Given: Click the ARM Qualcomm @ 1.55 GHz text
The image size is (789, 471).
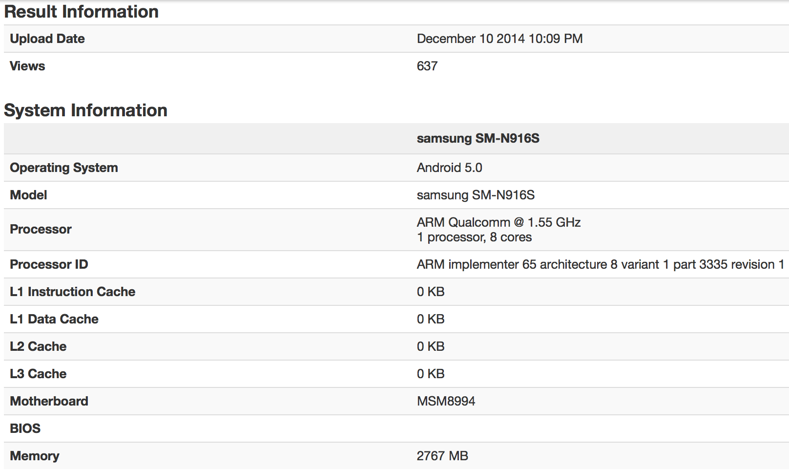Looking at the screenshot, I should tap(498, 222).
